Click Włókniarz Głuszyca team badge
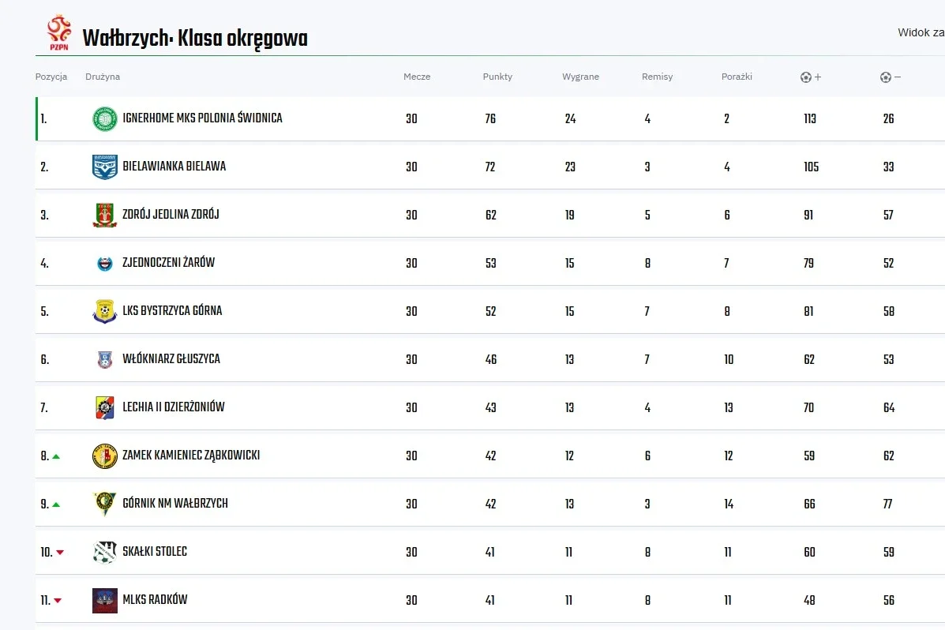This screenshot has width=945, height=630. (x=105, y=360)
